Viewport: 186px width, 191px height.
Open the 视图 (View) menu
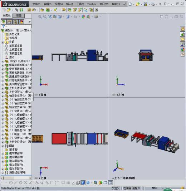tap(59, 4)
